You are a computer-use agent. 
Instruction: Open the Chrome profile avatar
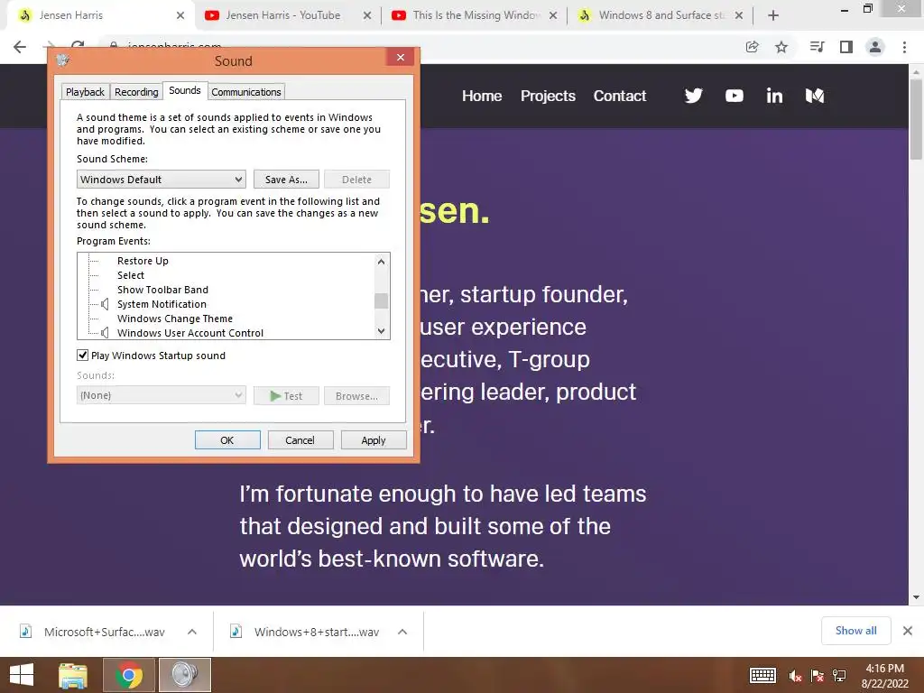(875, 47)
